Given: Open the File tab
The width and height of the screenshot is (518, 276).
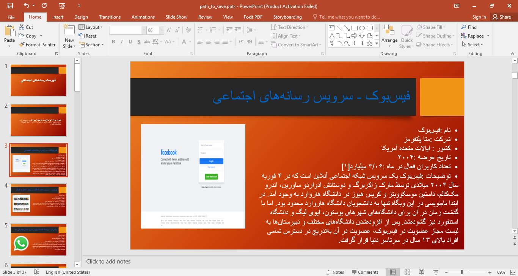Looking at the screenshot, I should 11,17.
